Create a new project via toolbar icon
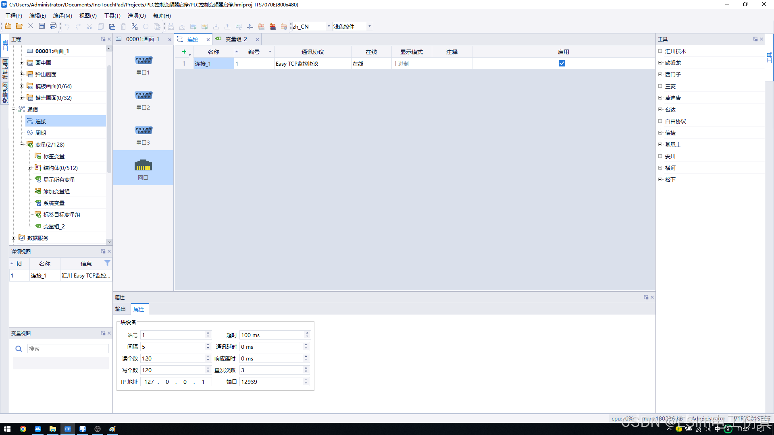This screenshot has height=435, width=774. (8, 27)
